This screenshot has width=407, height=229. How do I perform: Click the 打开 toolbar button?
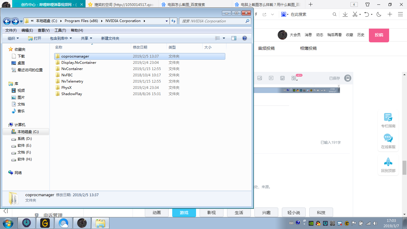tap(35, 38)
